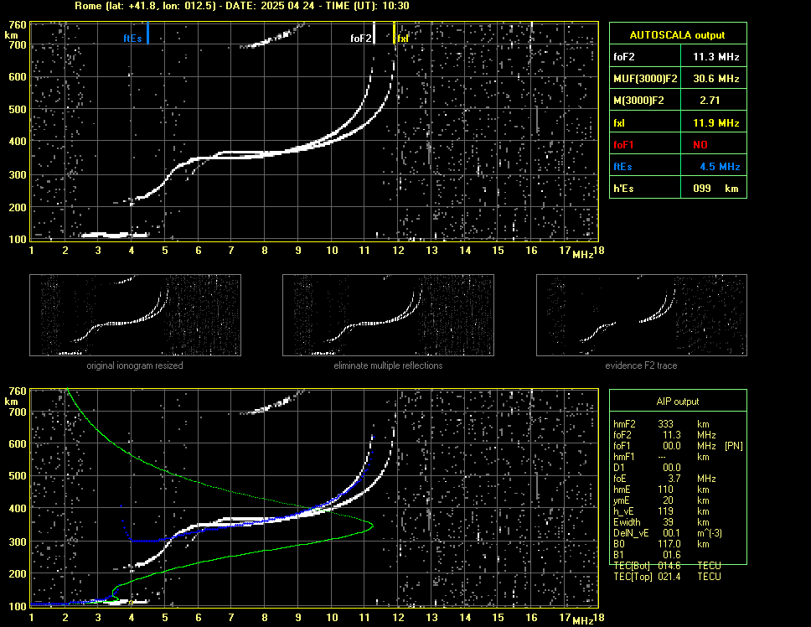811x627 pixels.
Task: Click the ymE '20' km entry
Action: coord(668,500)
